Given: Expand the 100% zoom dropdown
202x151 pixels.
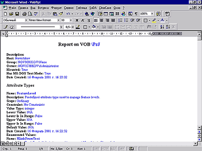Looking at the screenshot, I should tap(152, 14).
